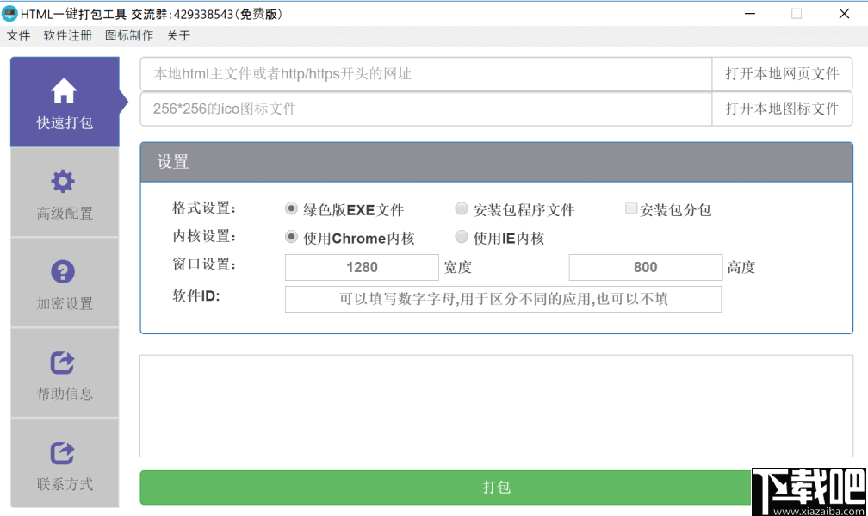
Task: Click the app logo in the title bar
Action: (x=12, y=13)
